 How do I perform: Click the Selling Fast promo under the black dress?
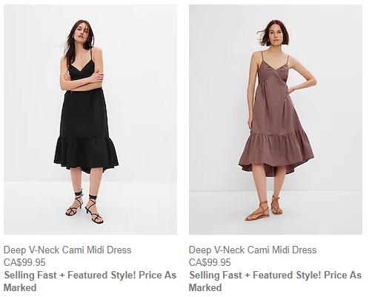click(90, 281)
